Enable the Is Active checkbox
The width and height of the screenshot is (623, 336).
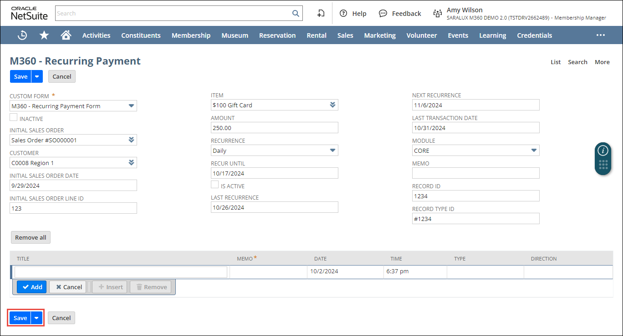[215, 185]
